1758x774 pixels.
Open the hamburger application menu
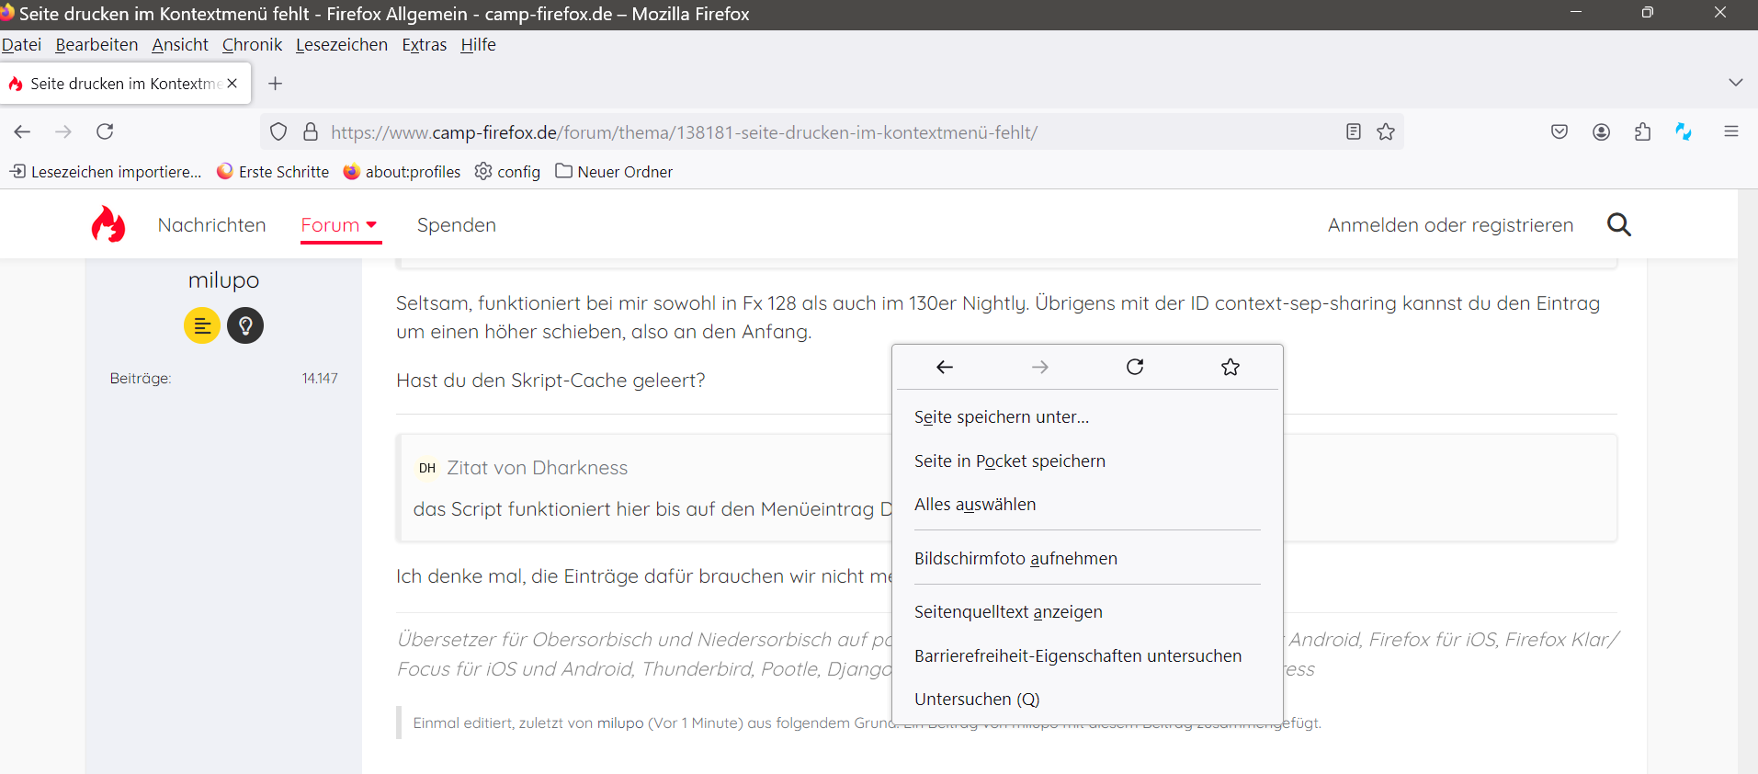click(1730, 131)
